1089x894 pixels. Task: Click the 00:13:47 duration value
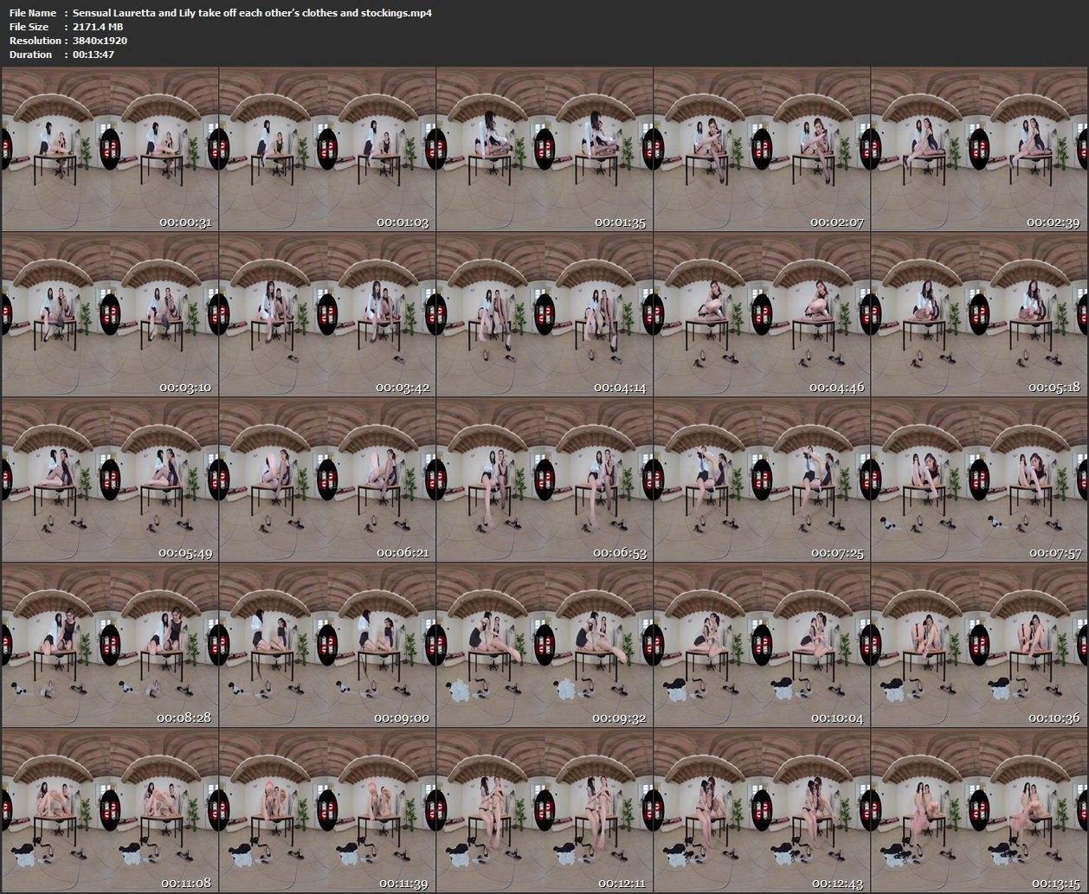pyautogui.click(x=93, y=55)
